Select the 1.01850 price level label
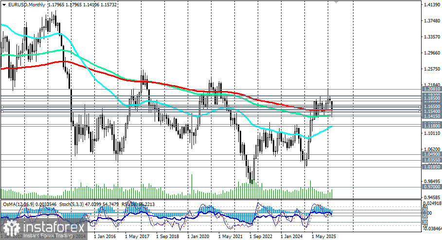The height and width of the screenshot is (240, 442). point(432,167)
